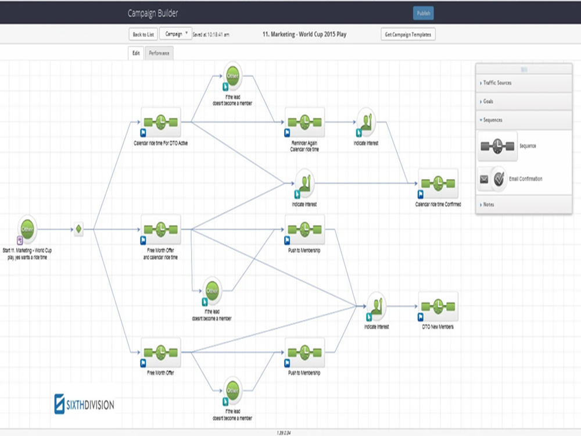This screenshot has height=436, width=581.
Task: Select Indicate Interest goal feeding Calendar ride time Confirmed
Action: click(304, 183)
